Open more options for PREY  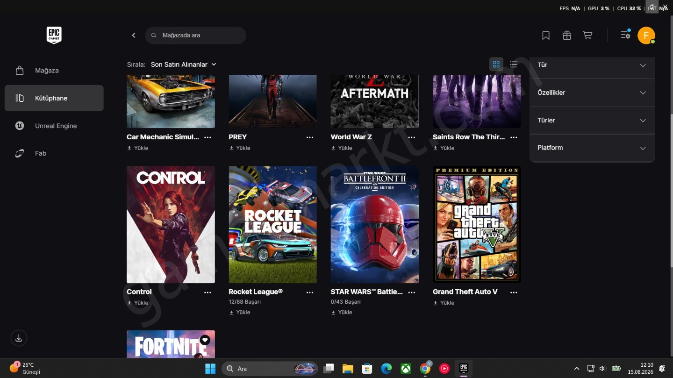pos(310,137)
